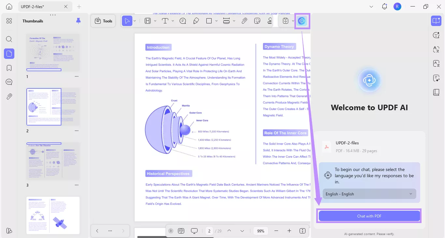The width and height of the screenshot is (445, 238).
Task: Open the Tools menu button
Action: (x=103, y=21)
